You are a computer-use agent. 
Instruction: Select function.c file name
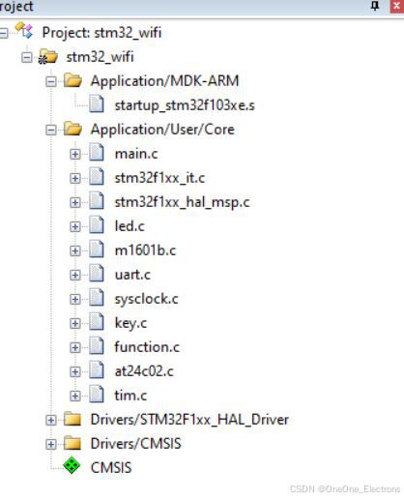(147, 347)
